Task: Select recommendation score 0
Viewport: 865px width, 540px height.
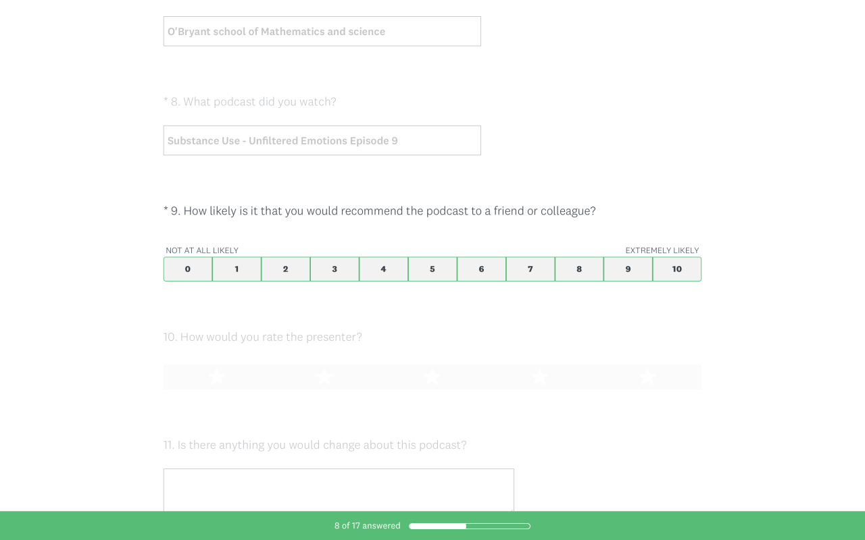Action: pyautogui.click(x=188, y=269)
